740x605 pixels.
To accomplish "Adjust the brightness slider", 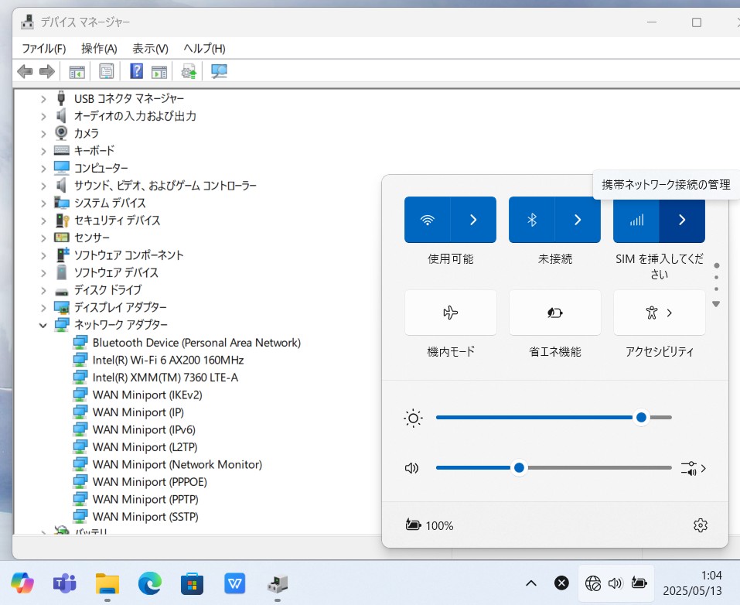I will pyautogui.click(x=554, y=418).
